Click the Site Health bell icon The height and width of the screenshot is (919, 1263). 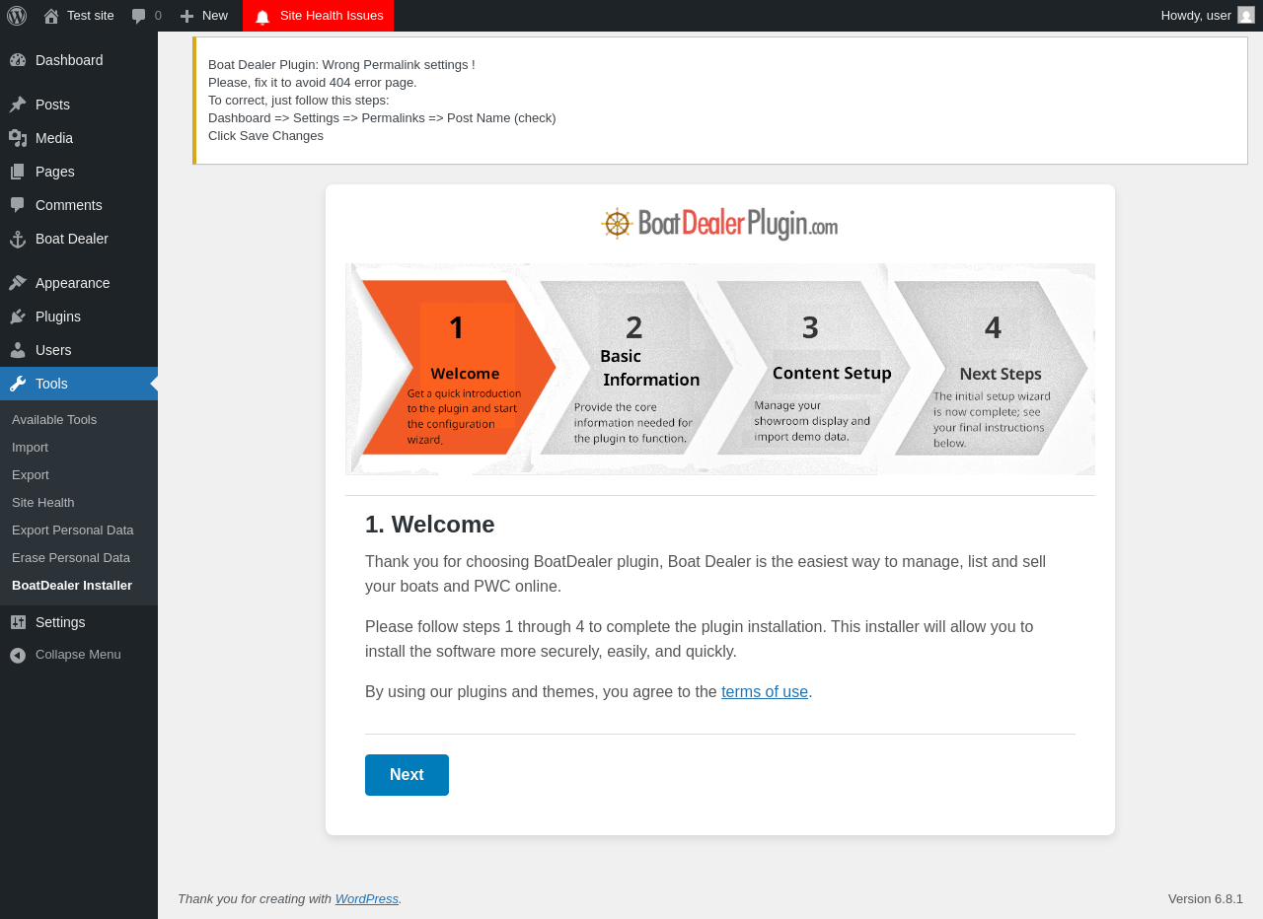262,16
